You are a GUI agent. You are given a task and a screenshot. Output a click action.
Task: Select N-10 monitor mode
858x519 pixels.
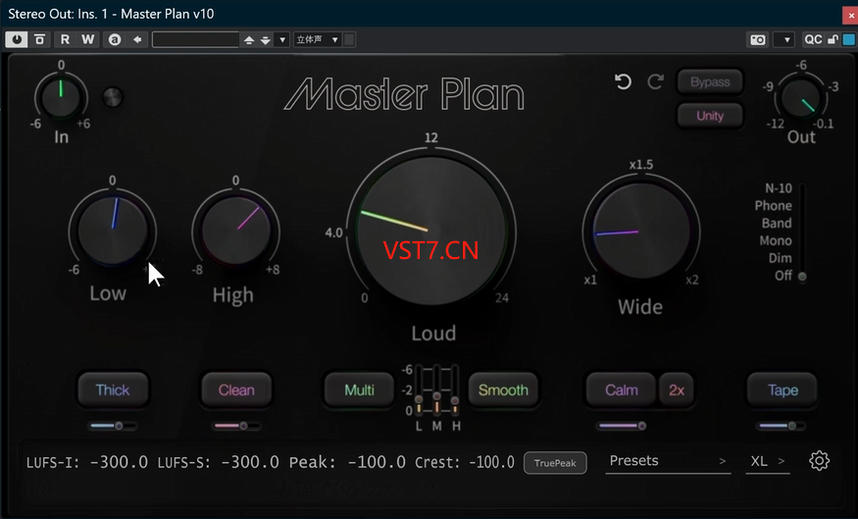coord(779,188)
